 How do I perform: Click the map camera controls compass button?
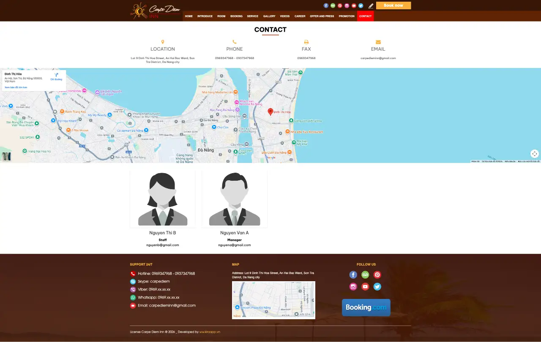[x=535, y=154]
